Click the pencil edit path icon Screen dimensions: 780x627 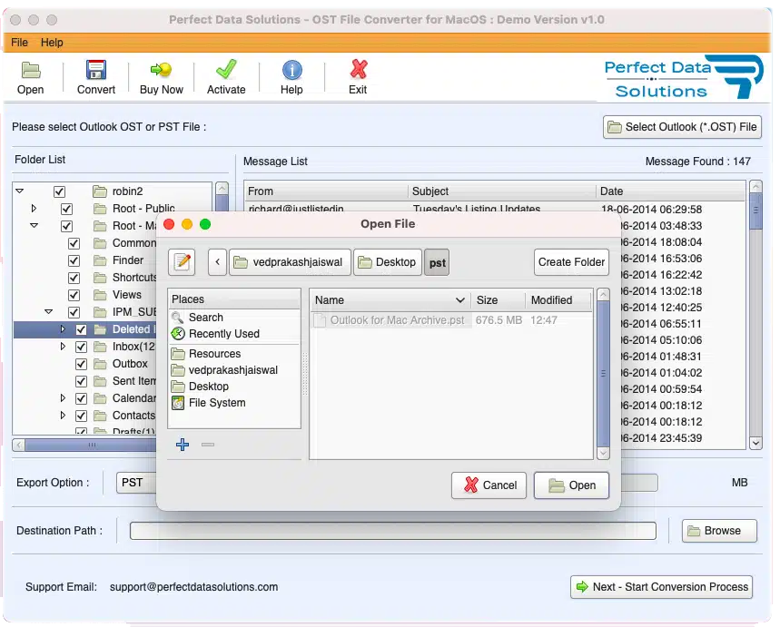coord(182,262)
